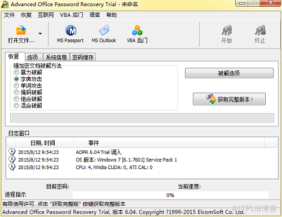Stop recovery with the locked keys icon
The width and height of the screenshot is (282, 217).
(x=260, y=34)
